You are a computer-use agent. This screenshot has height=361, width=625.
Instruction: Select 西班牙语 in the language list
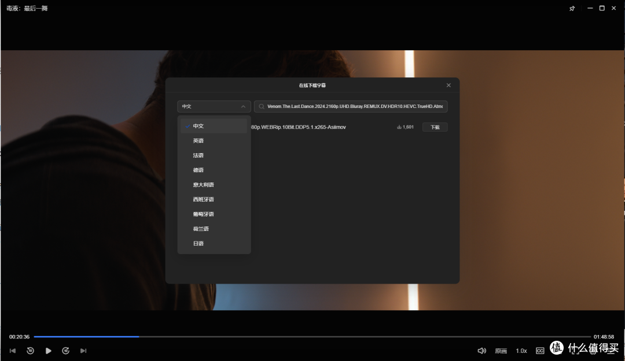tap(214, 199)
